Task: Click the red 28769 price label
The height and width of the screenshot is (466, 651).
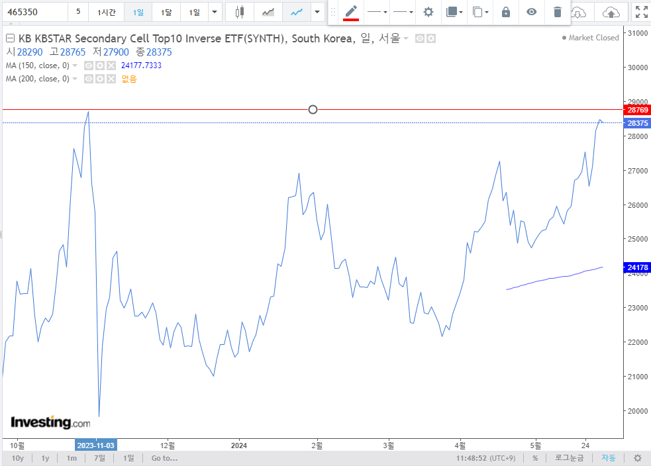Action: click(x=637, y=110)
